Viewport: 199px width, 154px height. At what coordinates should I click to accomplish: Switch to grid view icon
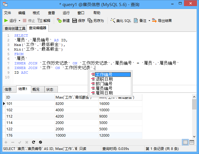185,142
